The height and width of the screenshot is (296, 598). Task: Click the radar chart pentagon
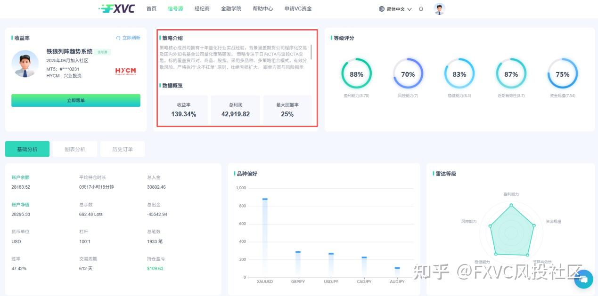click(x=511, y=232)
